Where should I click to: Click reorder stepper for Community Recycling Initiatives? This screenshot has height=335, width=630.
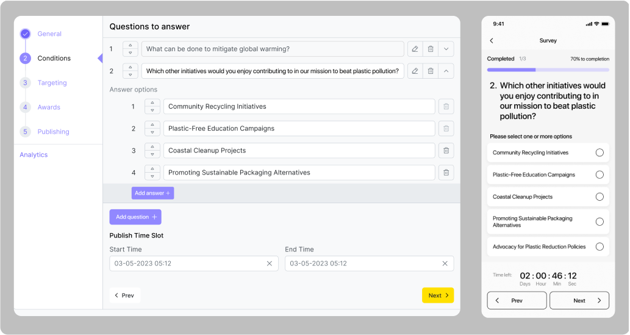tap(152, 107)
